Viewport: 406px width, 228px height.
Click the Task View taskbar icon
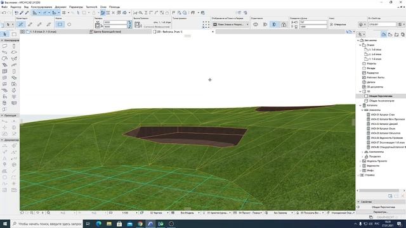[x=88, y=224]
